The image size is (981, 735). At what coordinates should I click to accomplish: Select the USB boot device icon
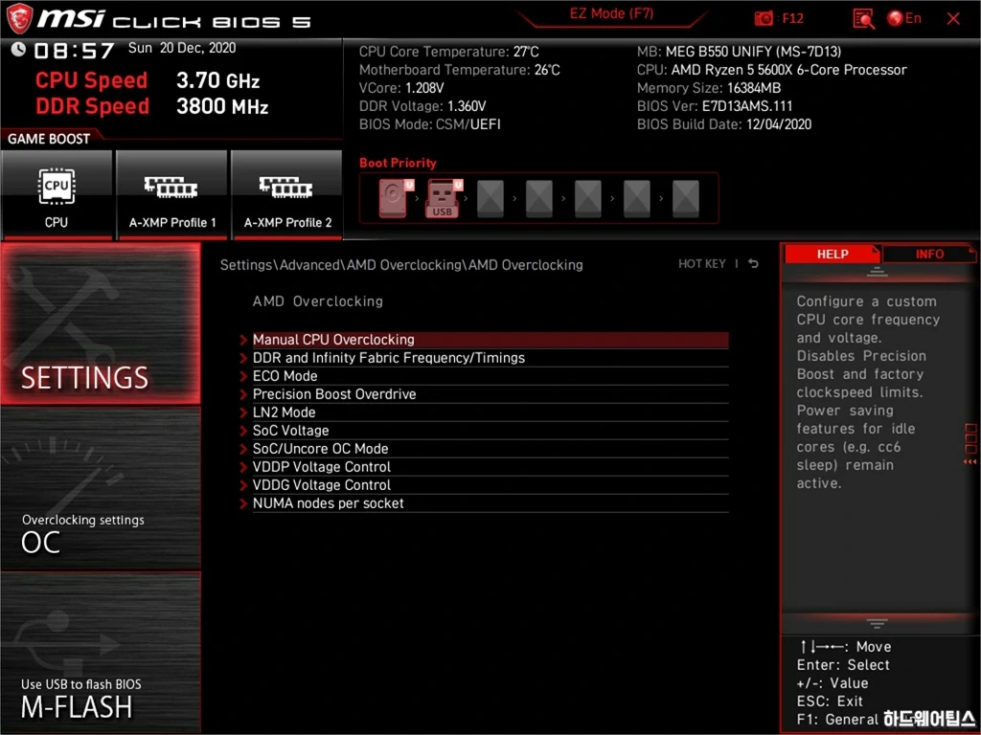pos(443,198)
